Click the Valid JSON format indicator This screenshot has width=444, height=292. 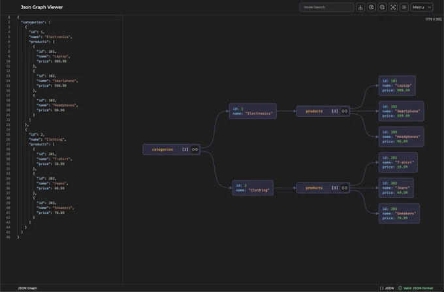416,288
